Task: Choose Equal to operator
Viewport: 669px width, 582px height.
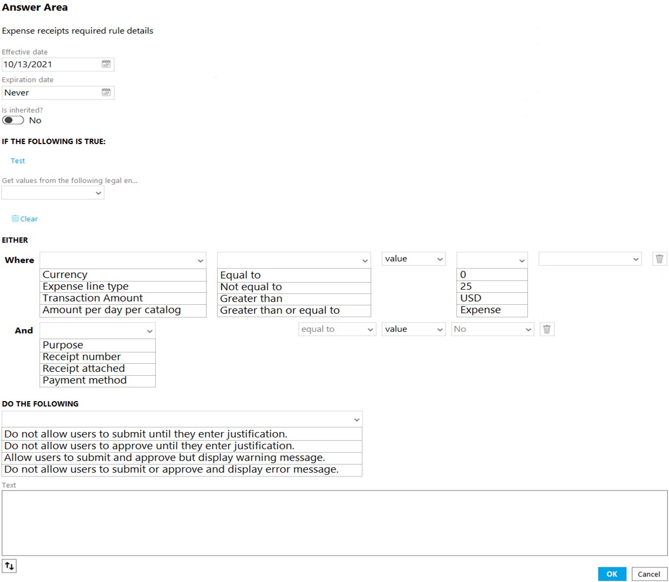Action: tap(294, 275)
